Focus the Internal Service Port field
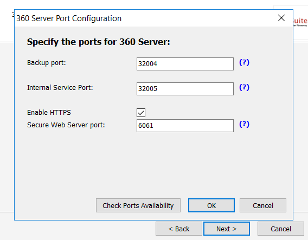 coord(185,89)
